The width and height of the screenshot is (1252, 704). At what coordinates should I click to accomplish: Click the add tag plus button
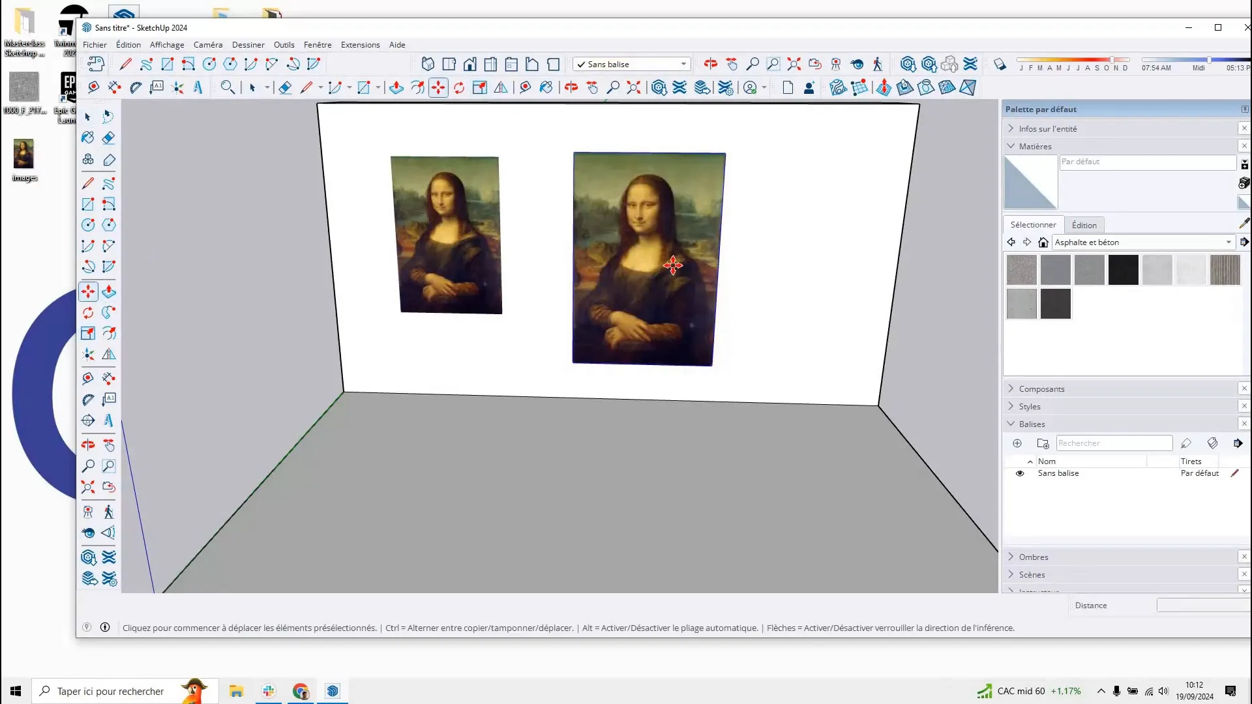[x=1017, y=443]
